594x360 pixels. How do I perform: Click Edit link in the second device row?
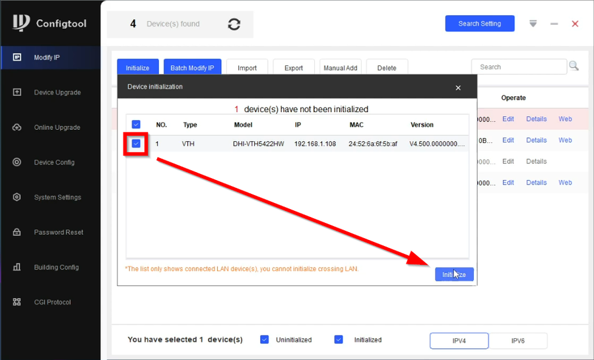pos(508,140)
